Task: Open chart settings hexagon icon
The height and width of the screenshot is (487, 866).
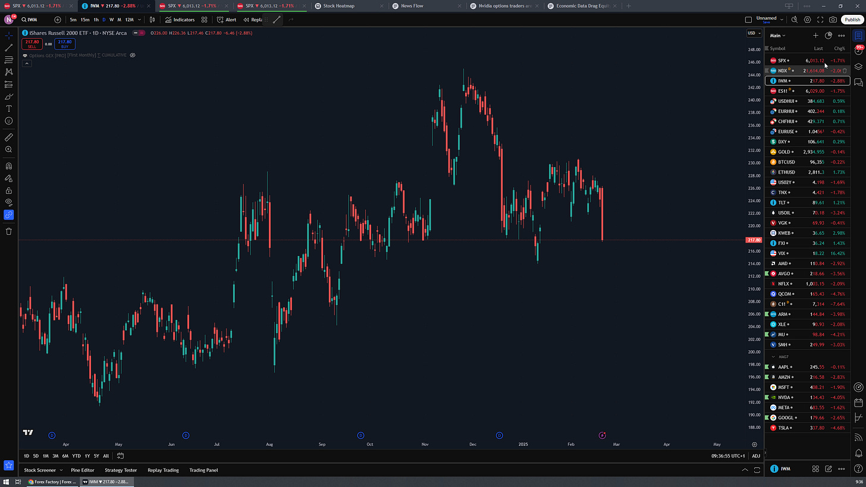Action: pos(808,20)
